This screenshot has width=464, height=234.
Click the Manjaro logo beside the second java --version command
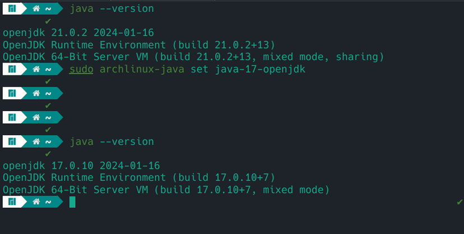tap(12, 141)
